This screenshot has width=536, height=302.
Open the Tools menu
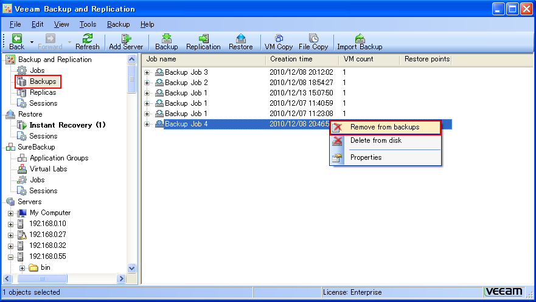click(88, 24)
